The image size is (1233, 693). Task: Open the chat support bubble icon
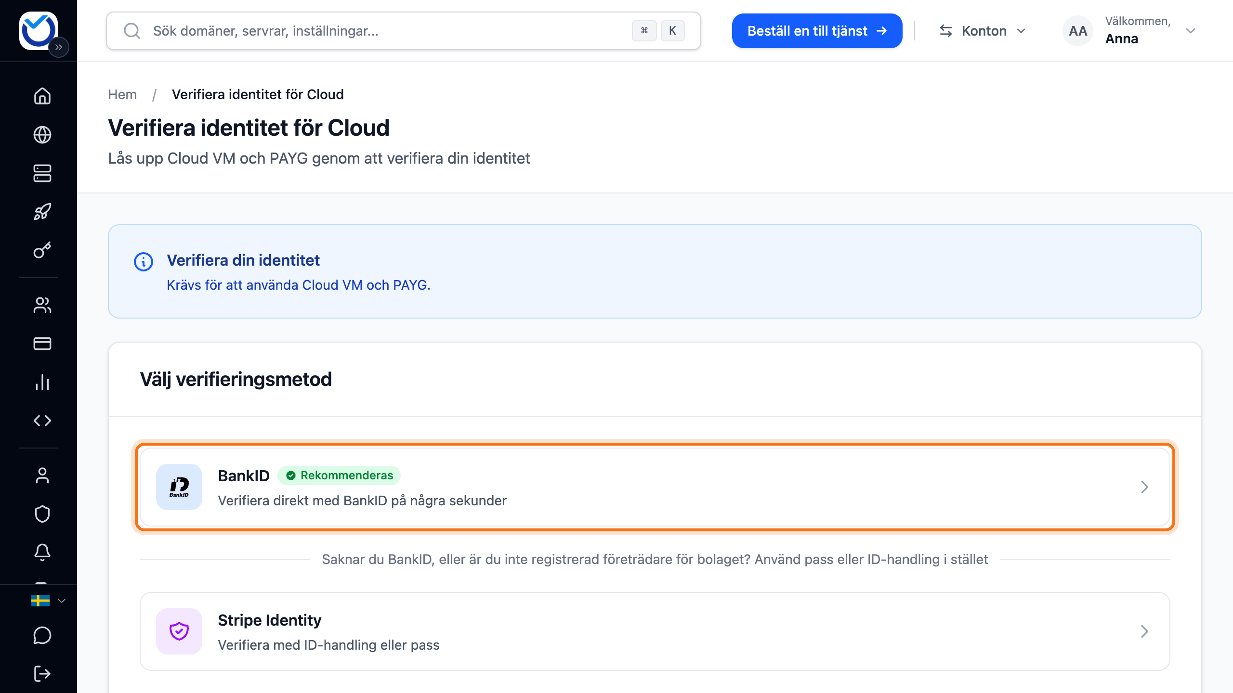[42, 635]
